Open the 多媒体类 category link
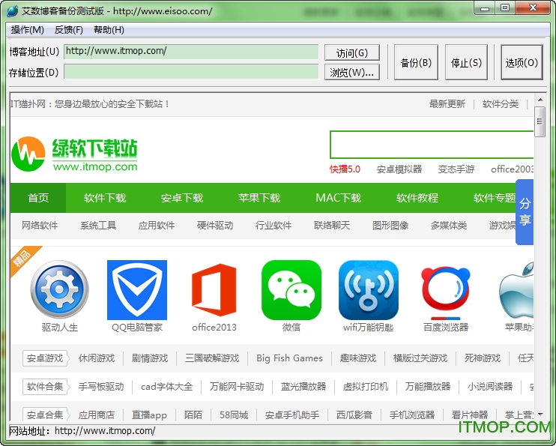Viewport: 556px width, 446px height. [449, 226]
